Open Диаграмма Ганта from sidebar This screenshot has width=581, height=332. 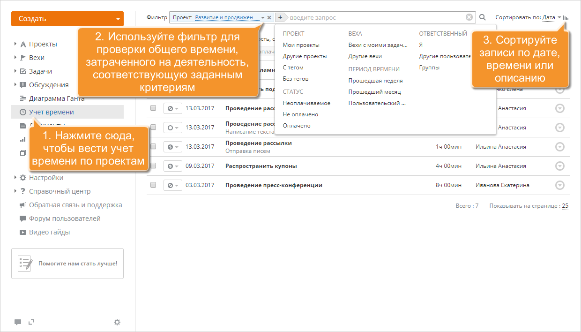57,98
